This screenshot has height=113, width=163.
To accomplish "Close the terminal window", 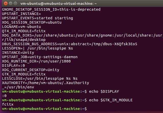I will 6,3.
